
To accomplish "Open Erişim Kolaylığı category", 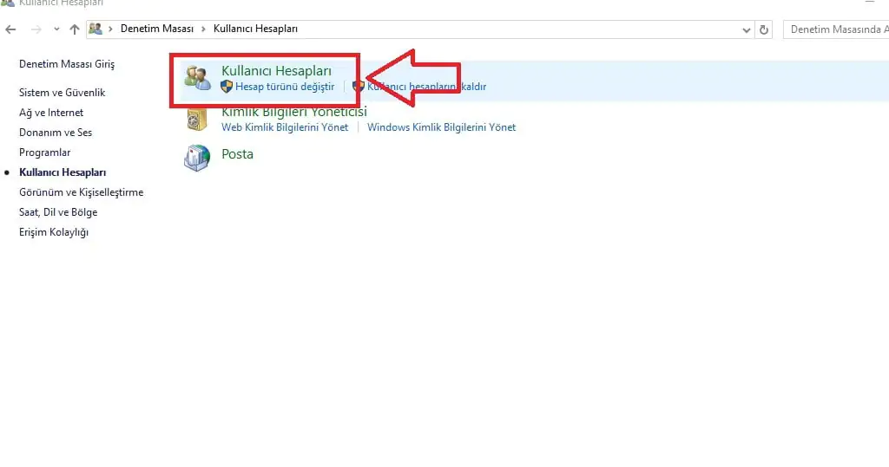I will pos(54,232).
